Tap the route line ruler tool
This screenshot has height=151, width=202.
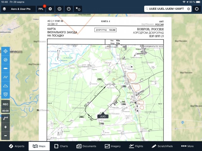(5, 68)
